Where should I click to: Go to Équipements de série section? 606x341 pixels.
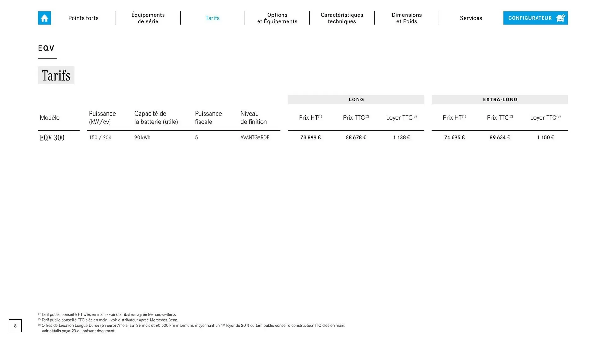tap(148, 18)
